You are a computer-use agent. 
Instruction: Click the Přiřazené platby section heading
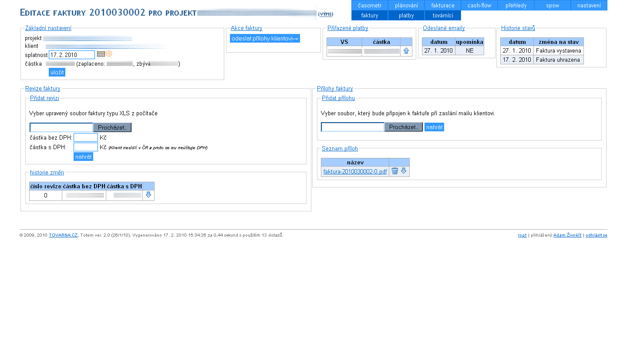pyautogui.click(x=348, y=28)
